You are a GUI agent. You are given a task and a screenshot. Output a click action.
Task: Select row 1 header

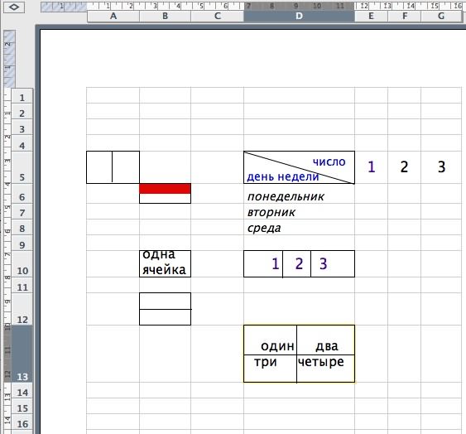(22, 96)
